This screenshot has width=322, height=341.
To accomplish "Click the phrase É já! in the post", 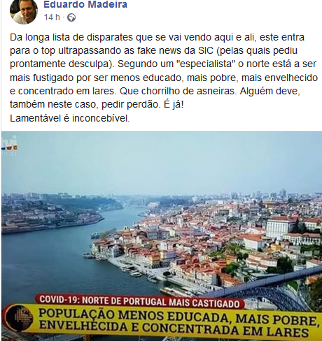I will pos(174,105).
